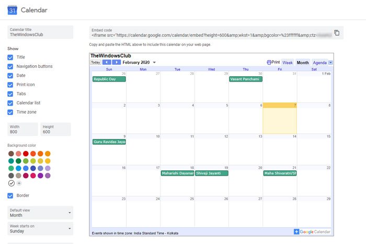The width and height of the screenshot is (366, 244).
Task: Uncheck the Title checkbox
Action: 10,57
